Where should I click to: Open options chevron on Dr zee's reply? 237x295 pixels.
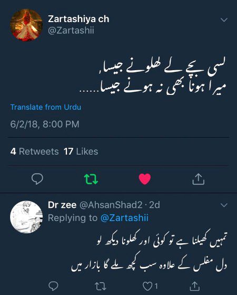224,205
